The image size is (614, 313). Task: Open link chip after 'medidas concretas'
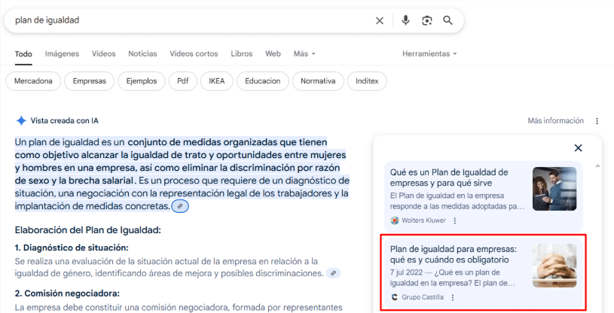pos(180,206)
